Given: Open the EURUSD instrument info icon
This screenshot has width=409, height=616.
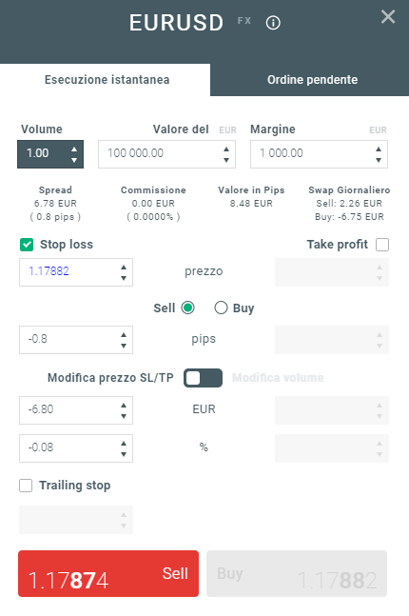Looking at the screenshot, I should (x=273, y=23).
